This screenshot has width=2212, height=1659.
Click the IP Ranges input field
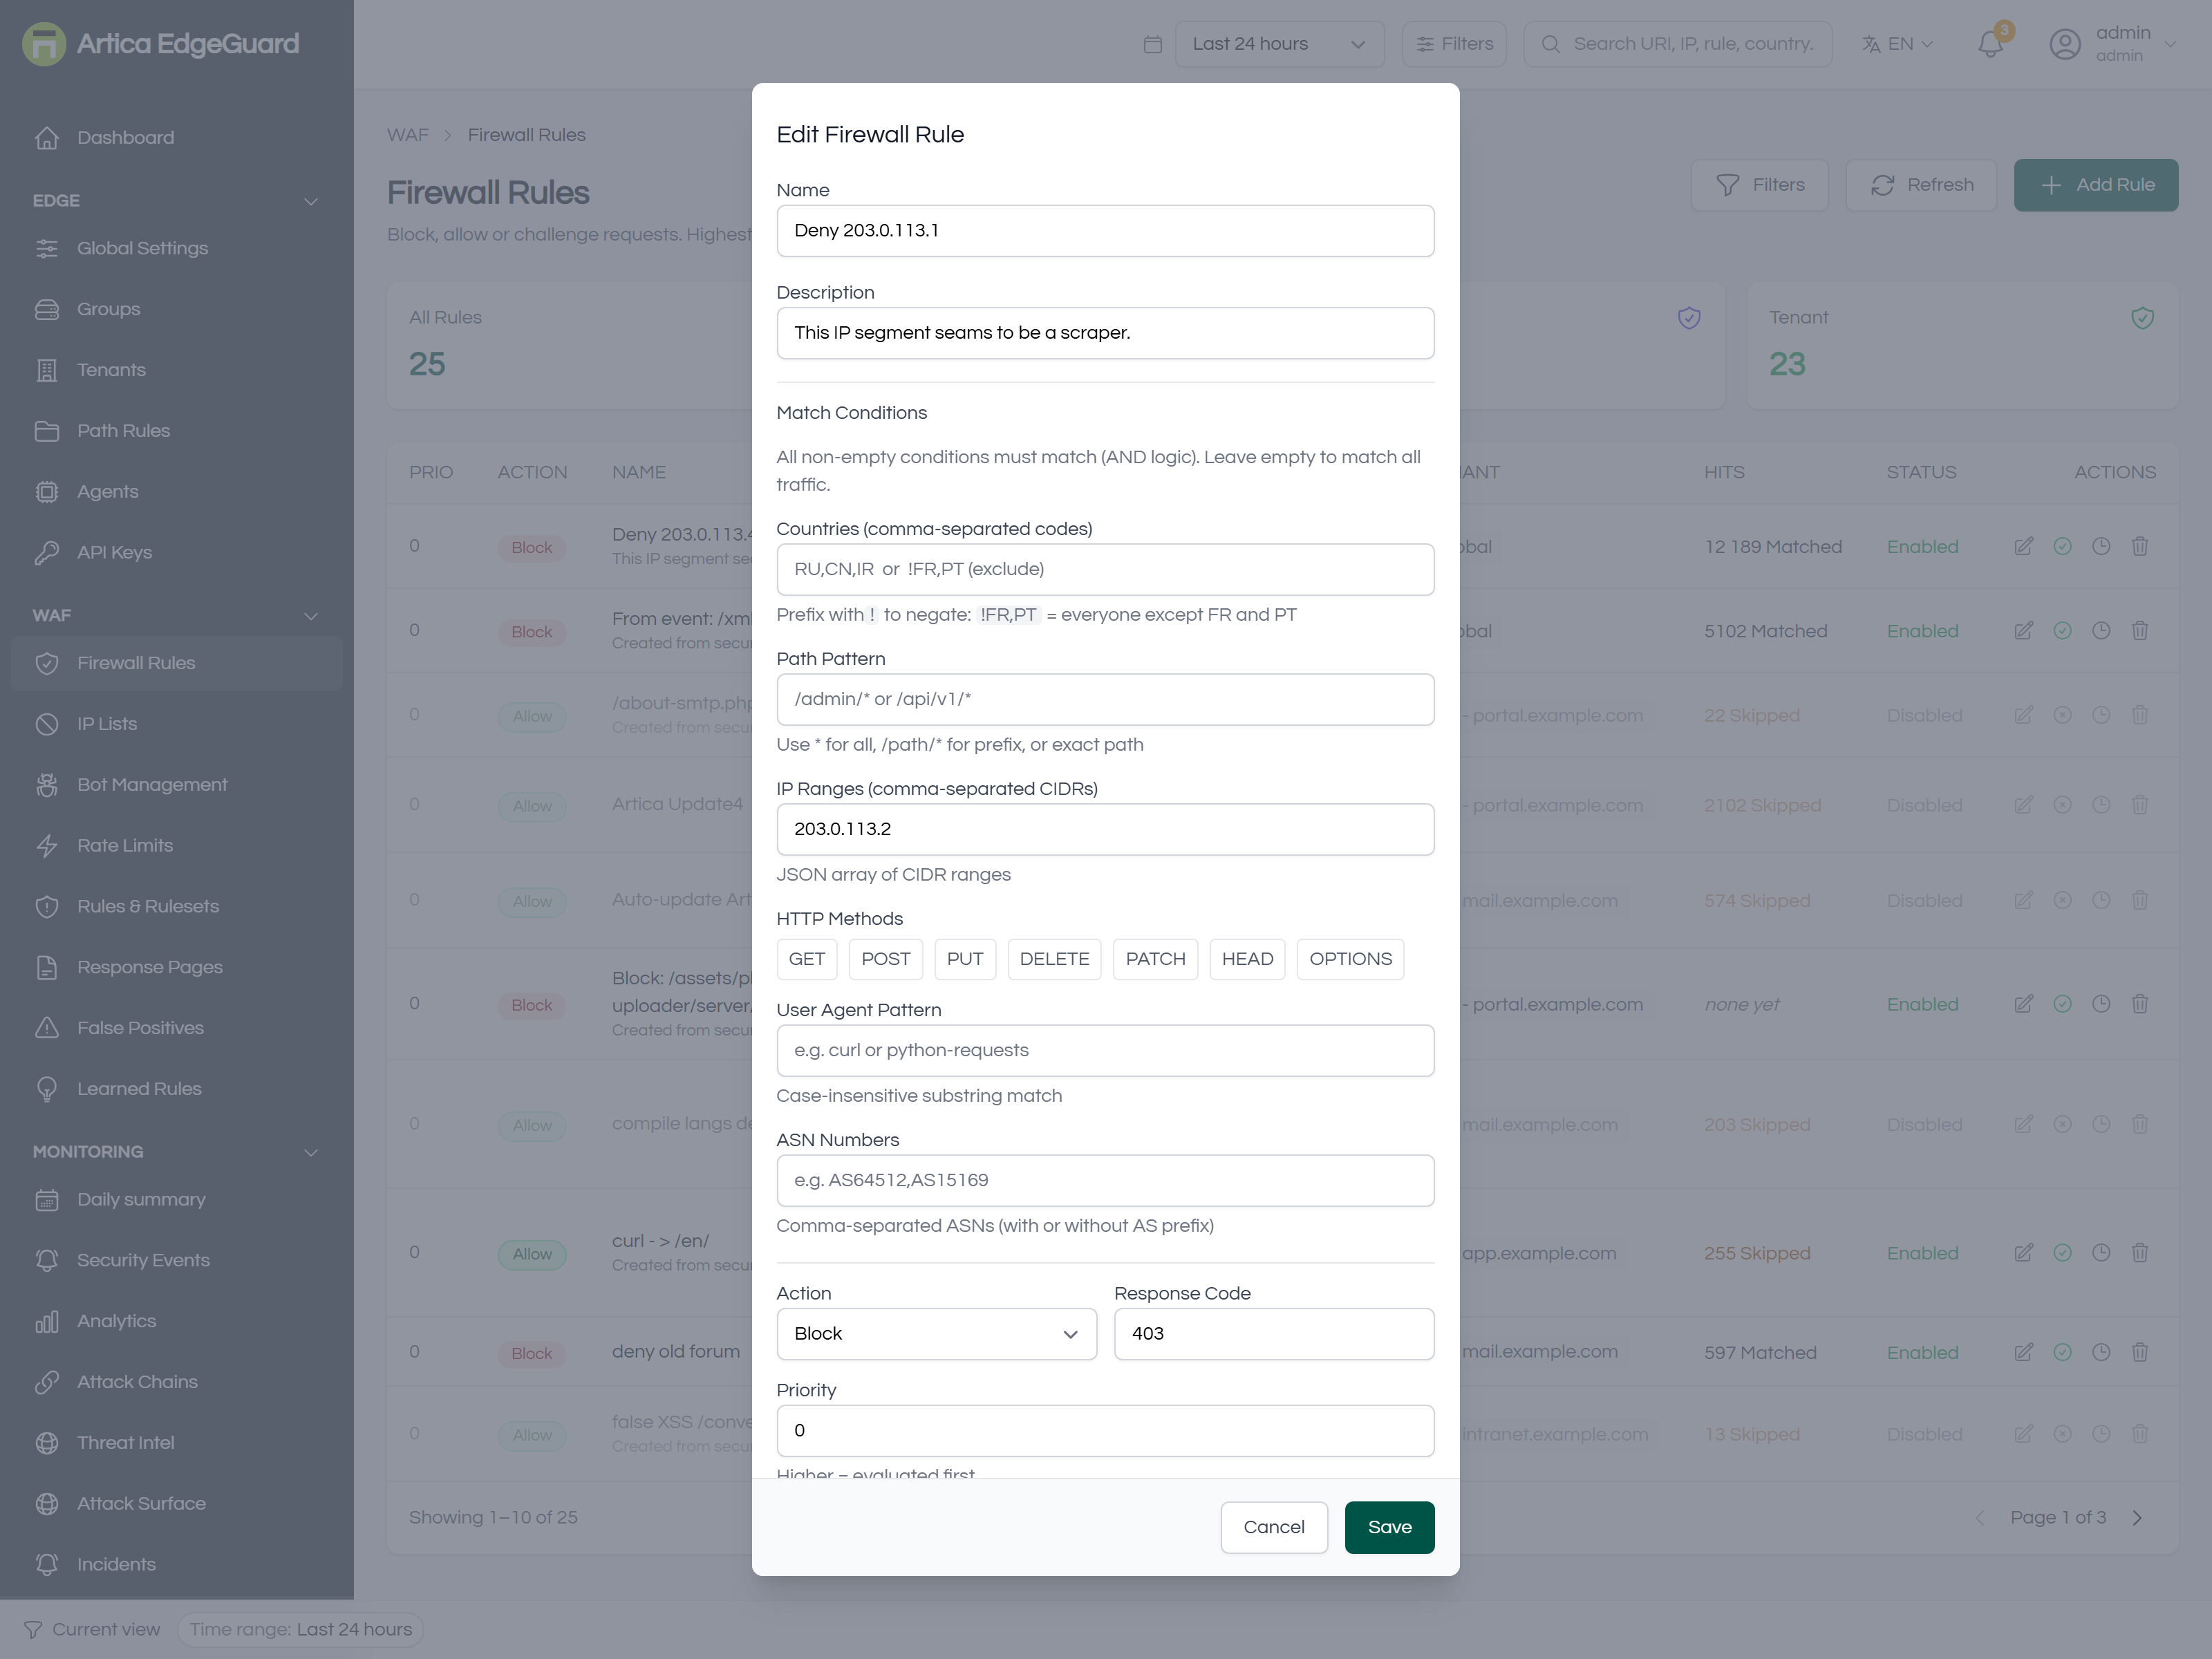[x=1105, y=829]
